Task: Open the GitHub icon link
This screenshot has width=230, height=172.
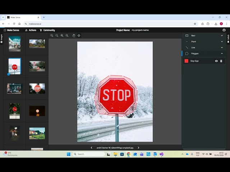Action: 224,30
